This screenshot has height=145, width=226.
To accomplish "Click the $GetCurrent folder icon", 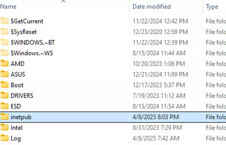I will pos(5,21).
